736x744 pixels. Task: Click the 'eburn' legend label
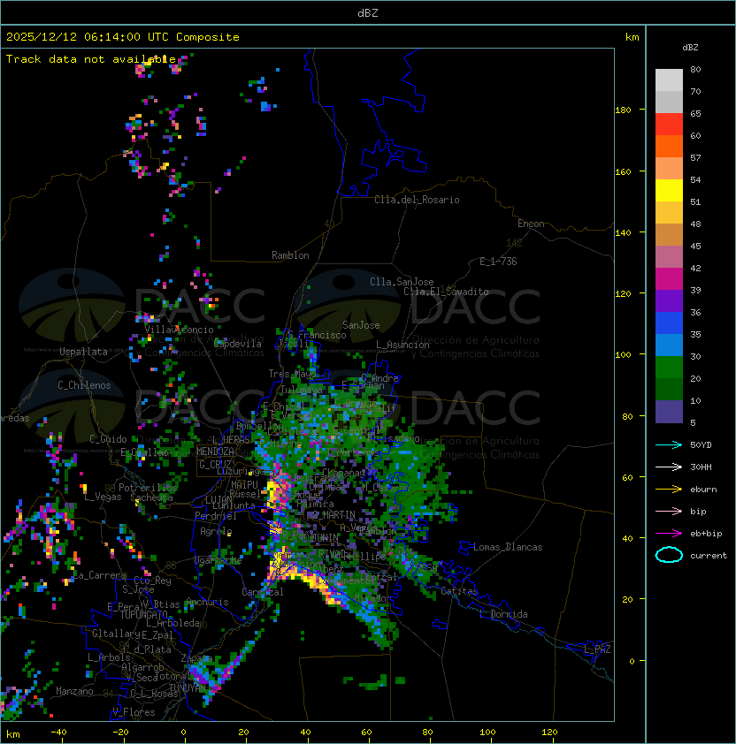tap(703, 490)
